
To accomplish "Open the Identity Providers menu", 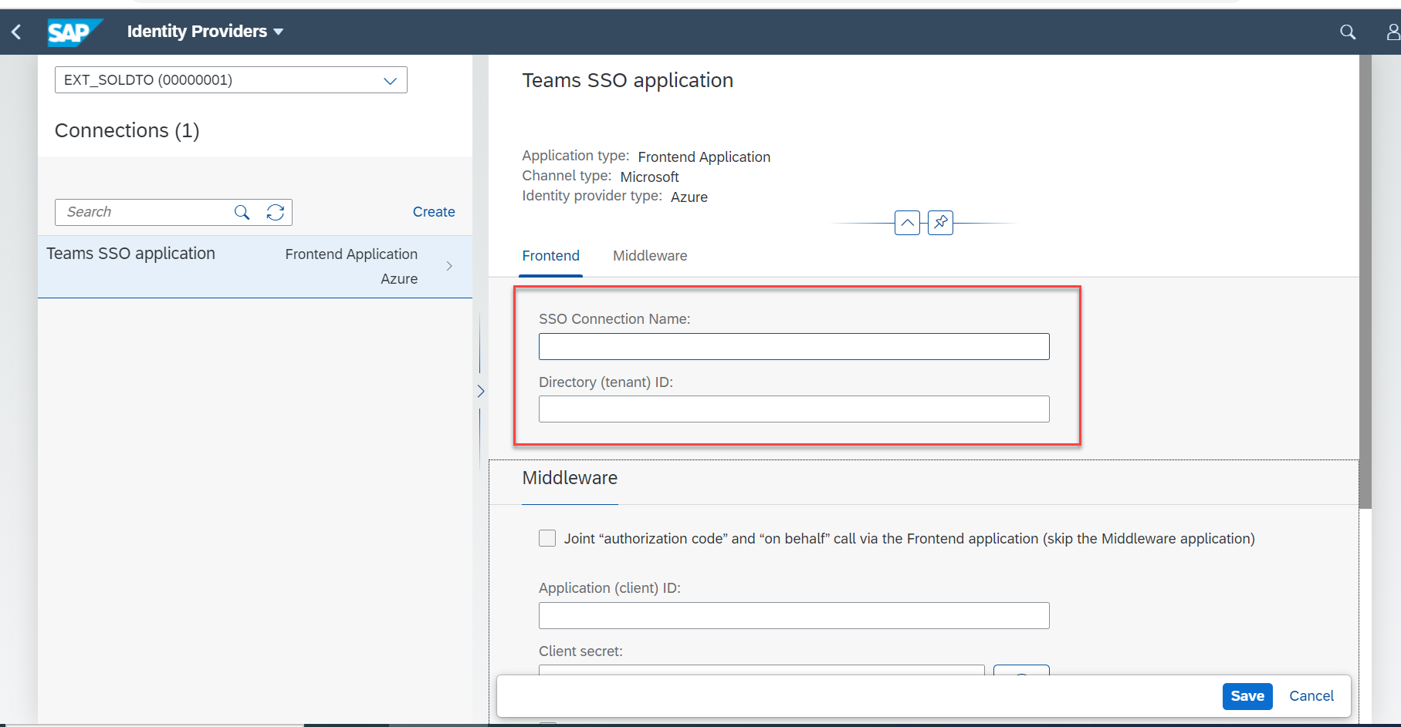I will 205,32.
